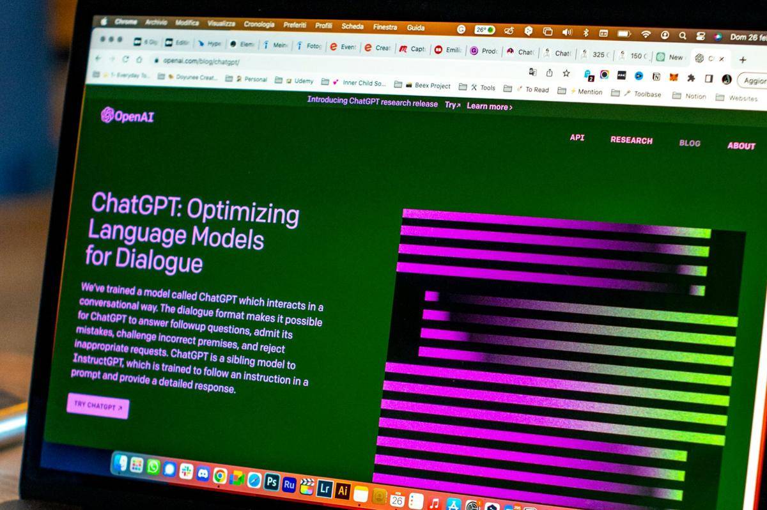Open the To Read bookmarks folder
The width and height of the screenshot is (767, 510).
click(526, 89)
